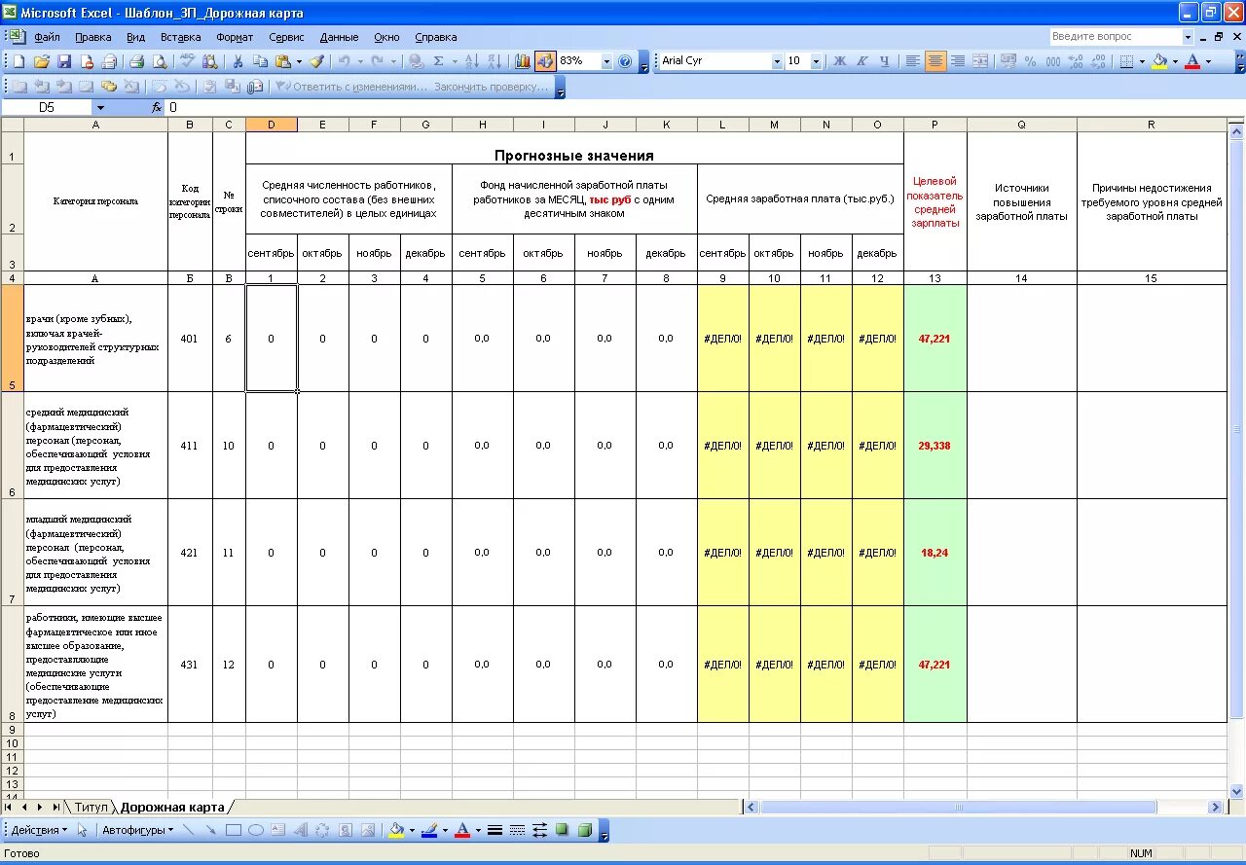
Task: Expand the Name Box dropdown arrow
Action: click(100, 108)
